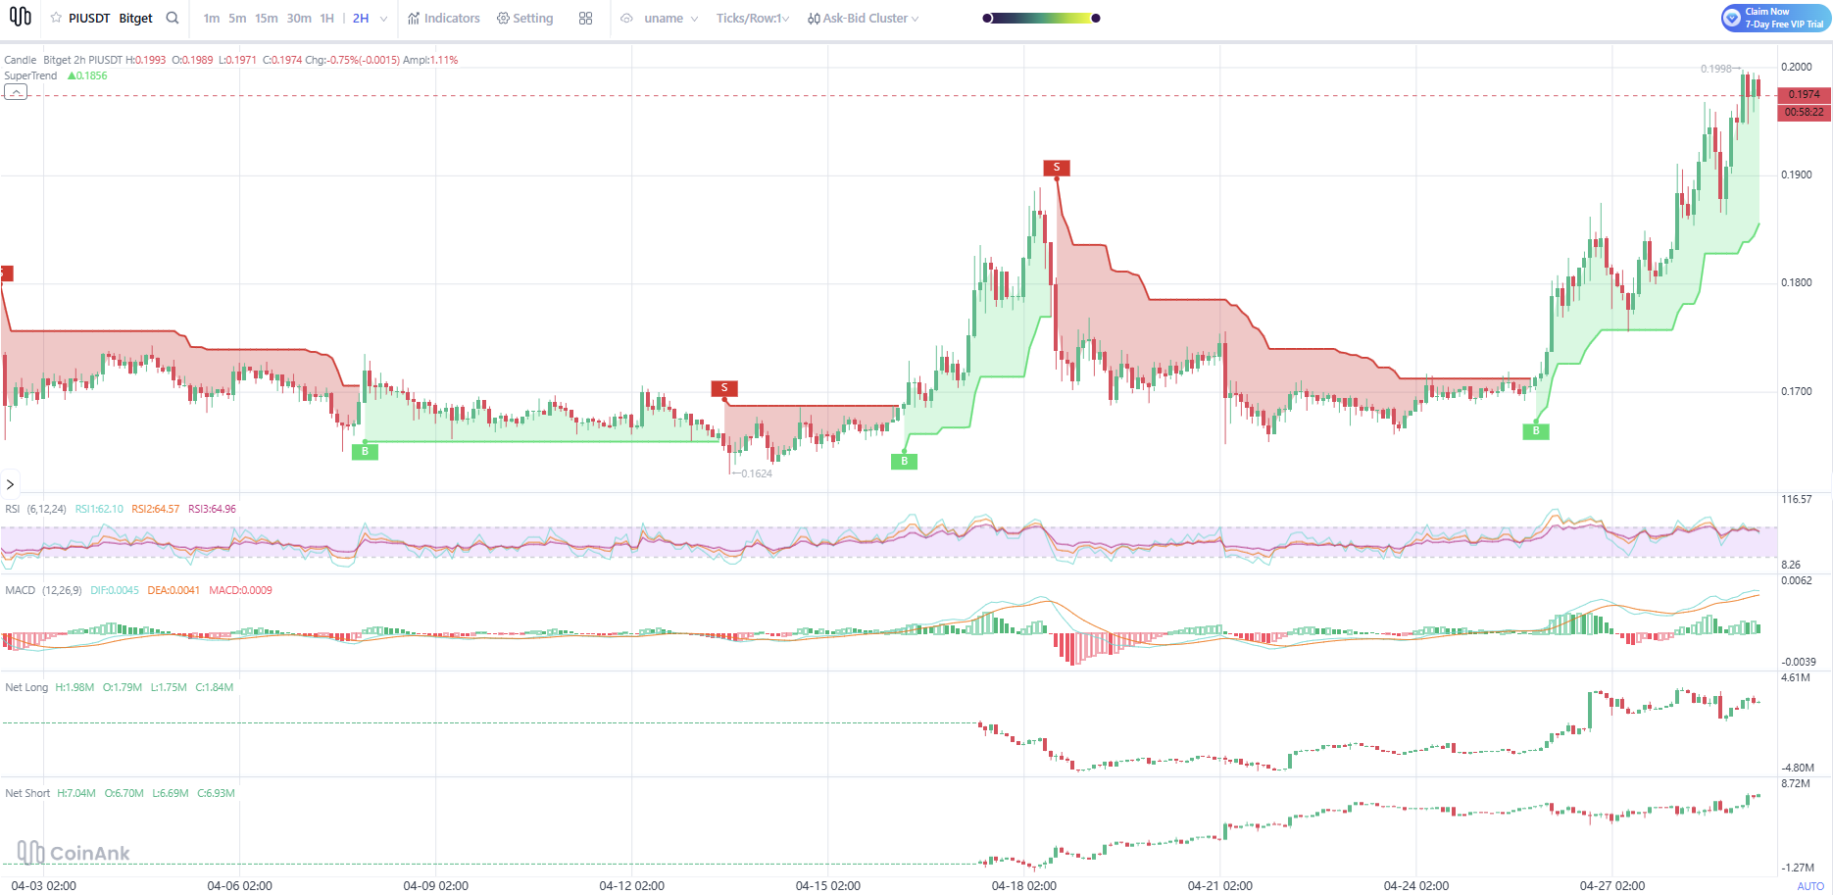Claim the 7-Day Free VIP Trial
This screenshot has height=895, width=1833.
[1775, 18]
